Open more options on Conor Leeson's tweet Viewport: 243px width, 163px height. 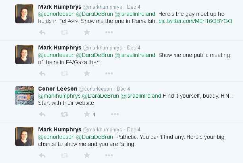coord(115,114)
